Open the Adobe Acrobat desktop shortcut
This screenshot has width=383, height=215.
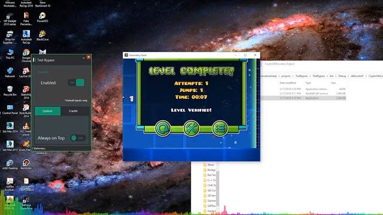(10, 185)
